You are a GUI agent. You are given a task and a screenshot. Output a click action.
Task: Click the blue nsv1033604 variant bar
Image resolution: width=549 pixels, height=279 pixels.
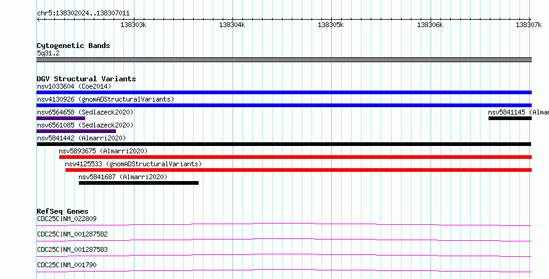pos(284,92)
